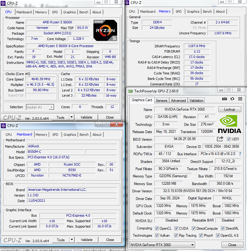The height and width of the screenshot is (251, 247).
Task: Click the GPU-Z refresh icon
Action: click(x=232, y=99)
